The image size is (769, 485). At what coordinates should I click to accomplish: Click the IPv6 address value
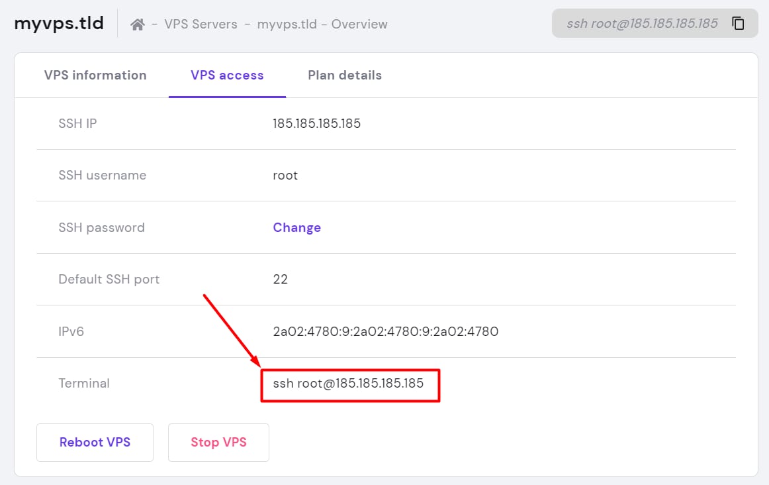click(x=385, y=331)
